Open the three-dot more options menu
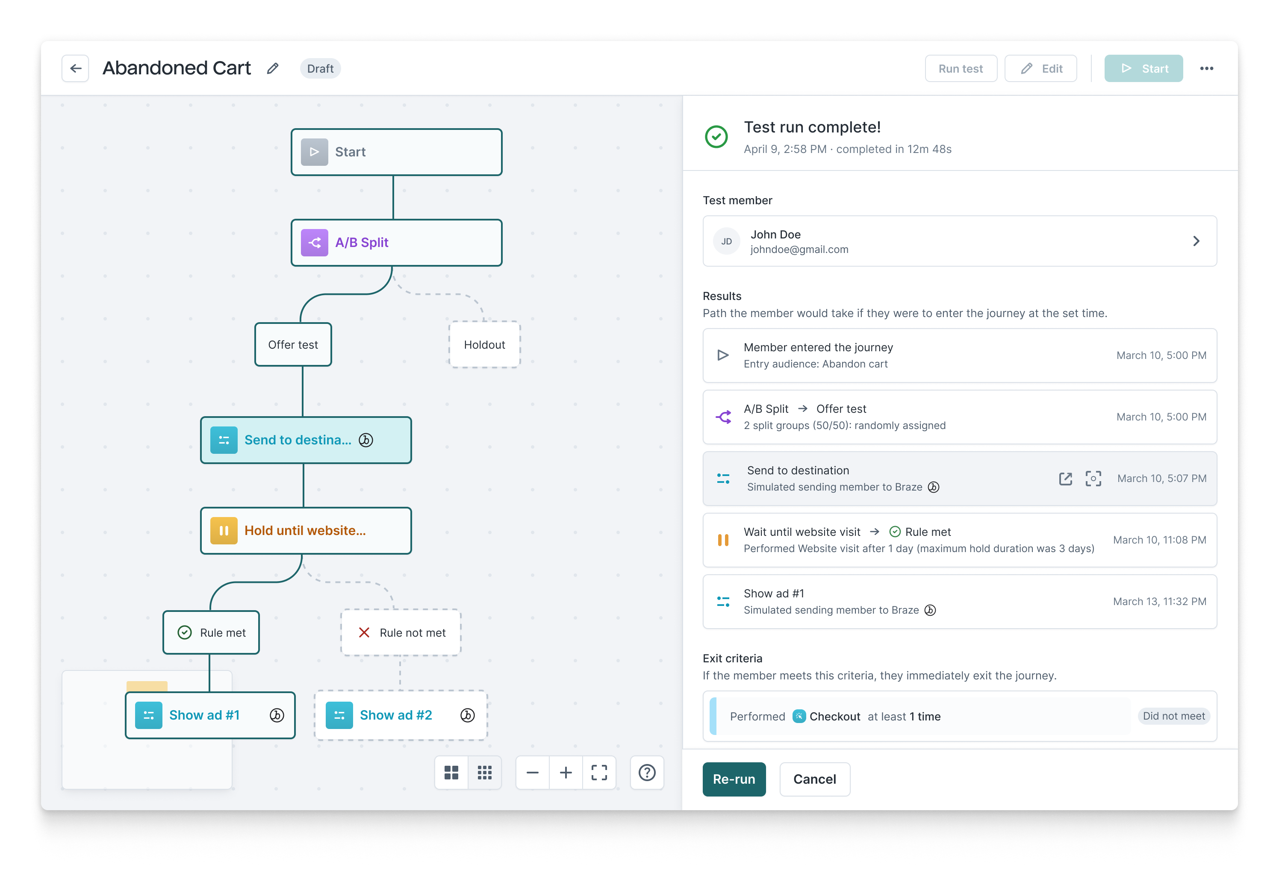Image resolution: width=1279 pixels, height=870 pixels. 1206,68
